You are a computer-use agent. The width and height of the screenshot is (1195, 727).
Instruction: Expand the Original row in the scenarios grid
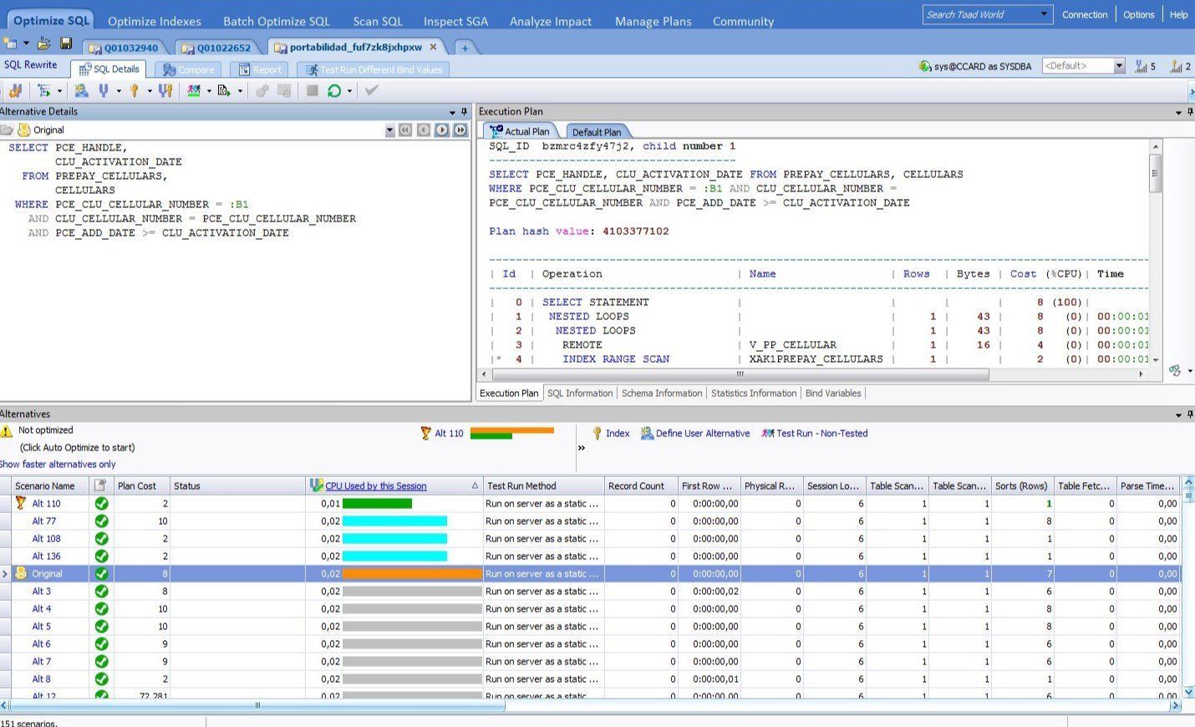tap(6, 573)
